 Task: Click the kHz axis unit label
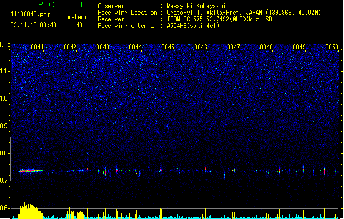click(x=5, y=44)
